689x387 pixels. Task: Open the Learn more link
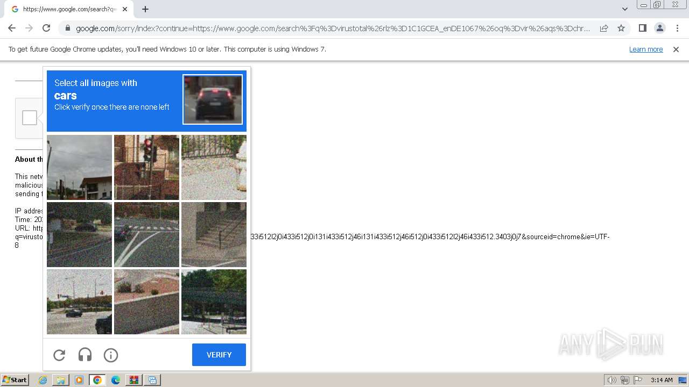646,49
